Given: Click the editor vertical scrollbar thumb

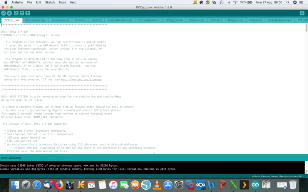Looking at the screenshot, I should [306, 27].
